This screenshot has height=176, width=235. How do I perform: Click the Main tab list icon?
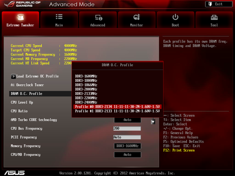pos(59,16)
